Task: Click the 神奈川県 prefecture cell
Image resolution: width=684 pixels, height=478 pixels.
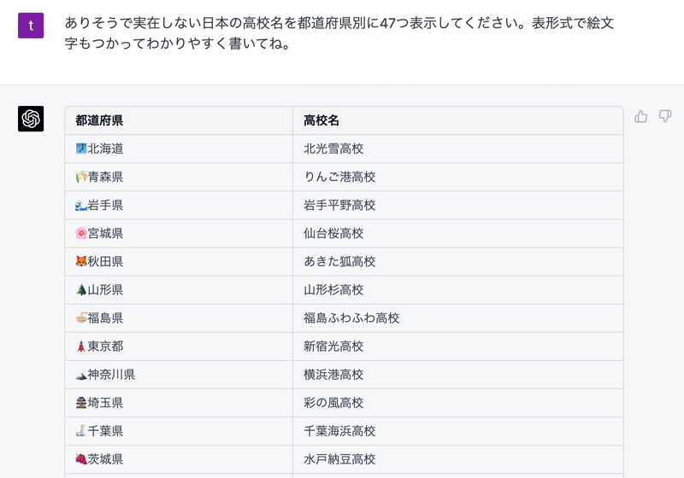Action: pyautogui.click(x=179, y=375)
